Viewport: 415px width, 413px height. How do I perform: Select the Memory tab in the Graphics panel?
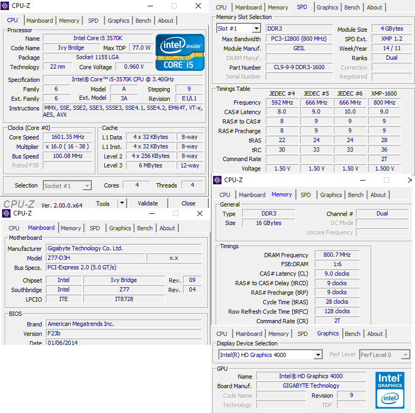click(278, 334)
